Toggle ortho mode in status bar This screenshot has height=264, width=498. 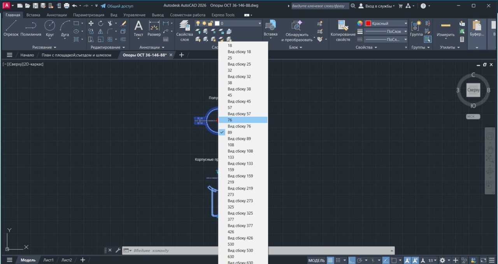click(x=351, y=260)
